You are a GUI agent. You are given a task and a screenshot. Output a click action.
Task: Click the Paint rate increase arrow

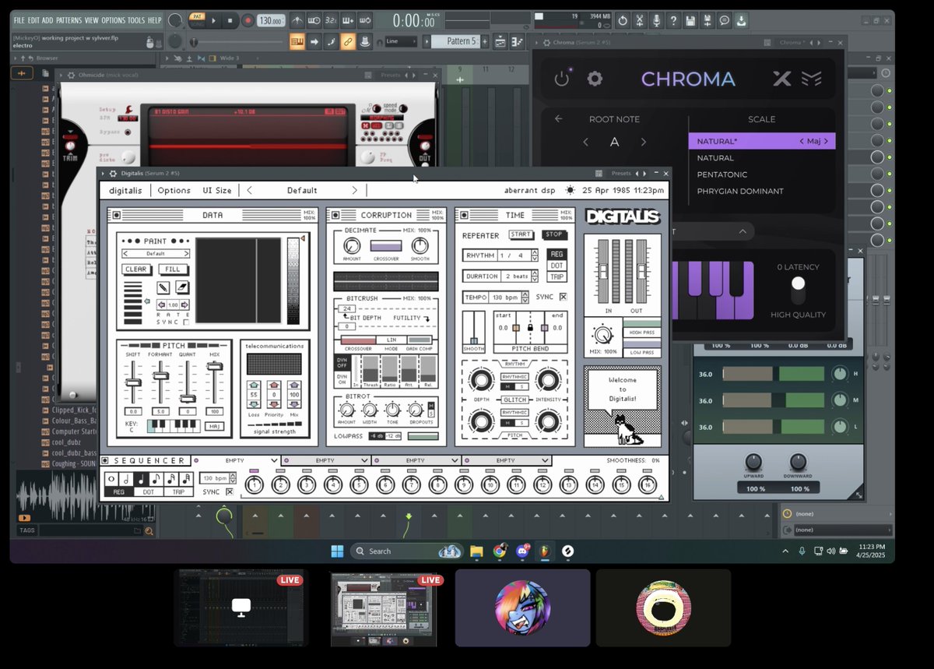click(x=185, y=305)
